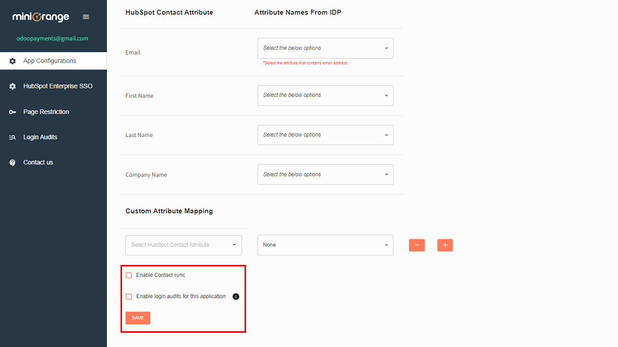The image size is (618, 347).
Task: Click the info icon beside login audits option
Action: [236, 296]
